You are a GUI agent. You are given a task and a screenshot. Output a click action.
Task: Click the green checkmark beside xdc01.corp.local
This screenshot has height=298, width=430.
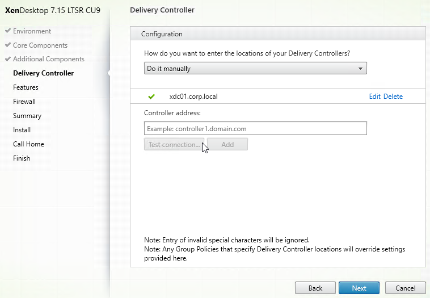pos(151,96)
